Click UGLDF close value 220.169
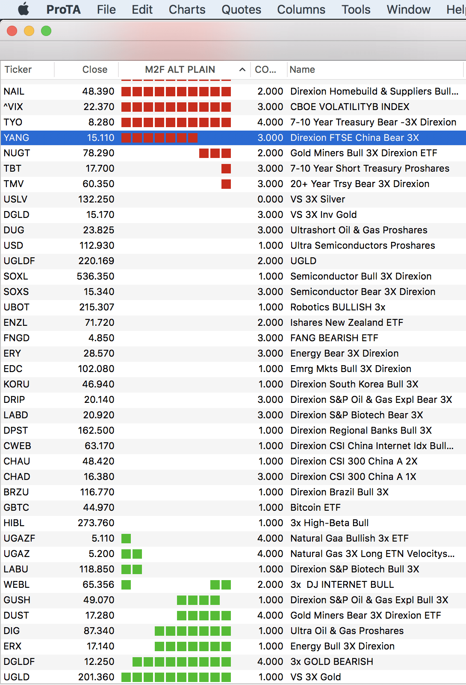This screenshot has width=466, height=685. coord(96,261)
